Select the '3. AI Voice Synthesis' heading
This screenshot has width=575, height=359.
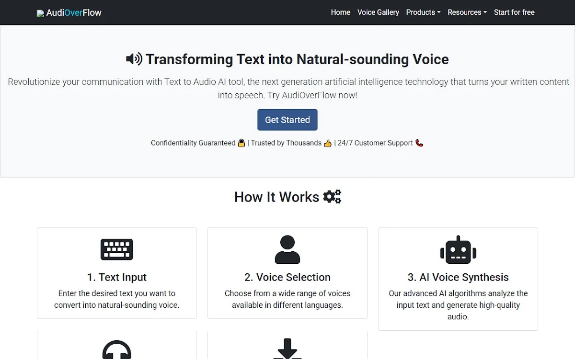458,277
